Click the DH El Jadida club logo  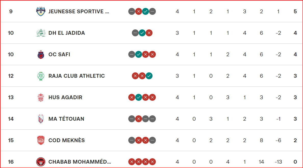click(x=41, y=33)
